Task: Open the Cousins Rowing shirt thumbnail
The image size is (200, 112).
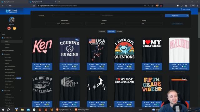Action: pyautogui.click(x=69, y=50)
